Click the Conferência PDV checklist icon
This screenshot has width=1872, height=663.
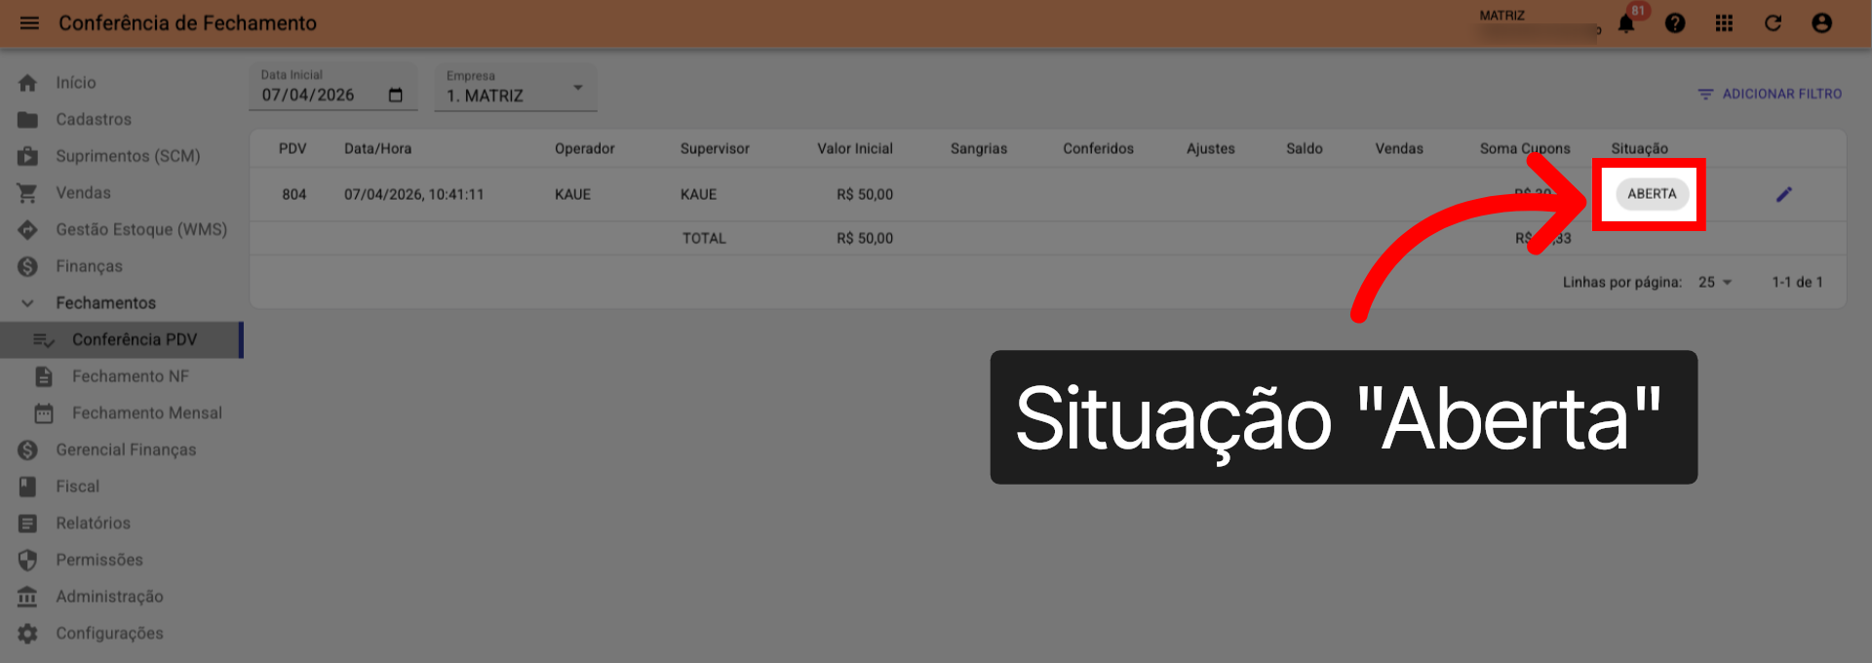[x=44, y=340]
